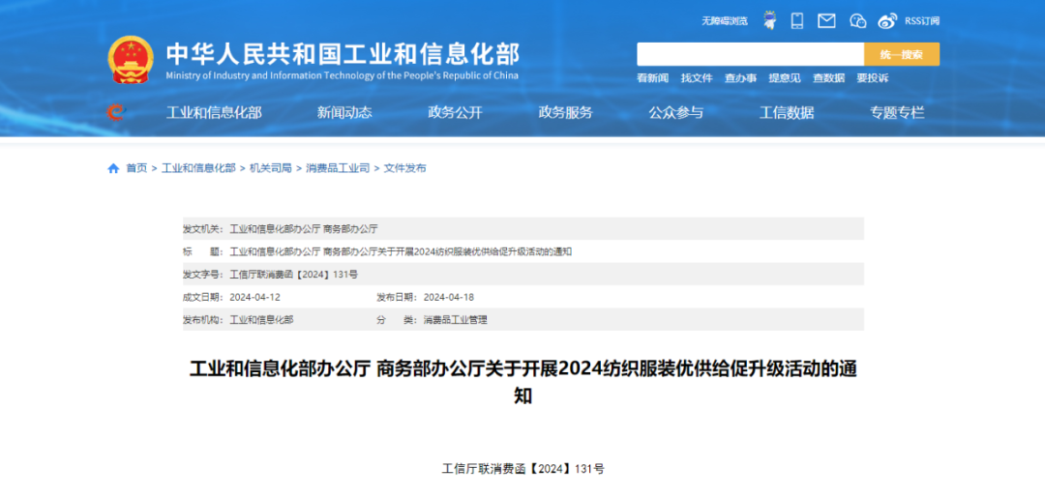
Task: Click 文件发布 breadcrumb link
Action: (405, 168)
